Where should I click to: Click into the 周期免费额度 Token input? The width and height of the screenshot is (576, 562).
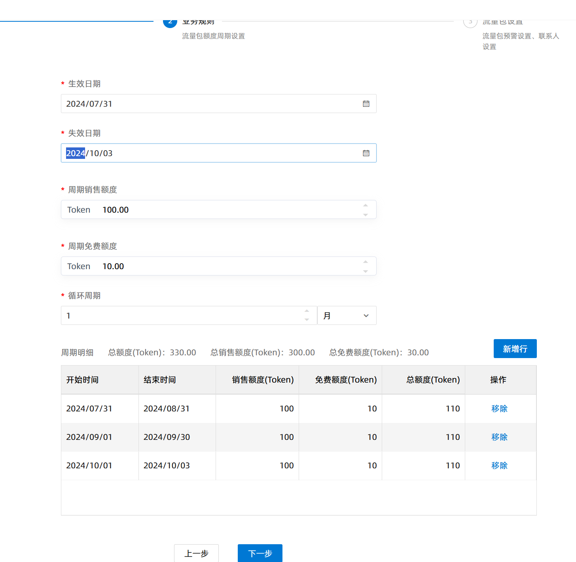[229, 266]
